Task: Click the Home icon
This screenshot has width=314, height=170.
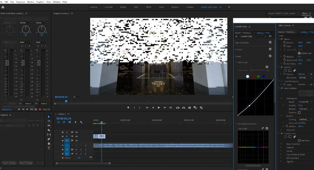Action: [3, 7]
